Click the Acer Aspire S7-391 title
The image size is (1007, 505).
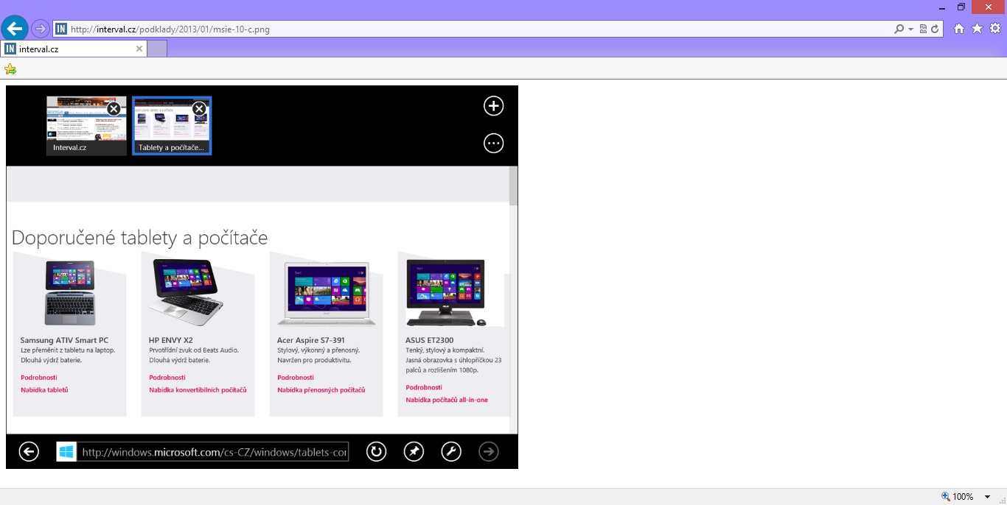pyautogui.click(x=310, y=340)
